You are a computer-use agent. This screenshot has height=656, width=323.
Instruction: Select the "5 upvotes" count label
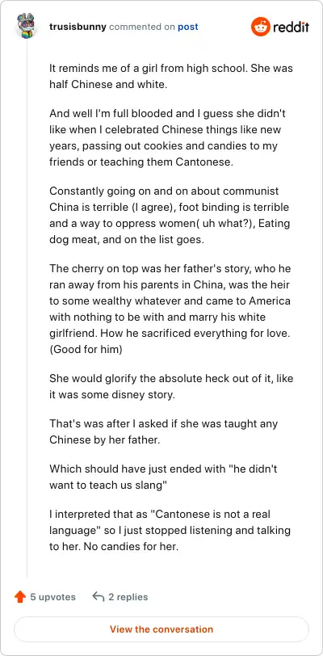52,597
